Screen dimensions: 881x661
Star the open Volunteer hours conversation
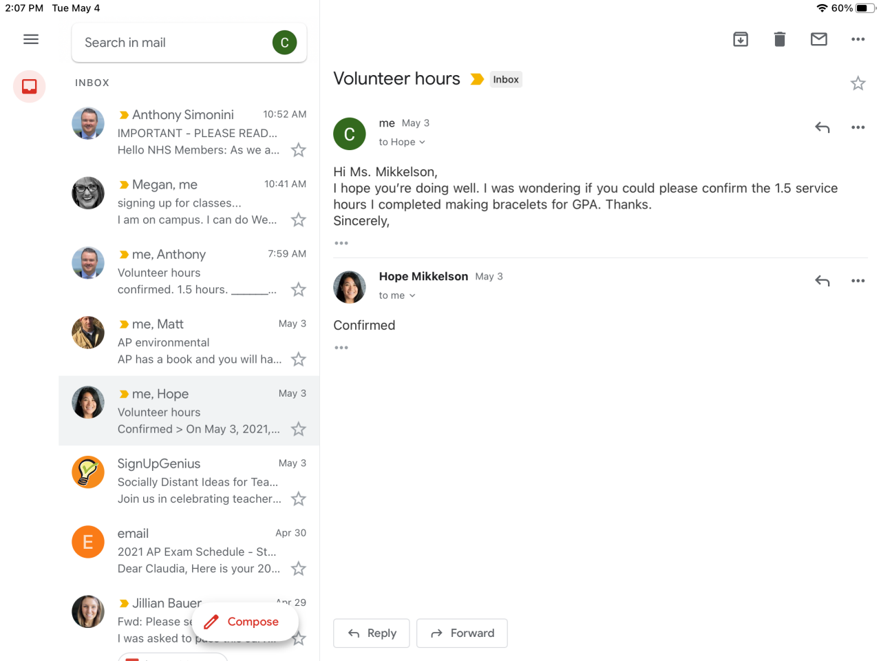coord(858,83)
